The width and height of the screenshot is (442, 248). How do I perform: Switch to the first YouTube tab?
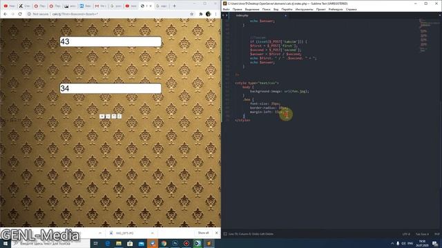point(9,6)
